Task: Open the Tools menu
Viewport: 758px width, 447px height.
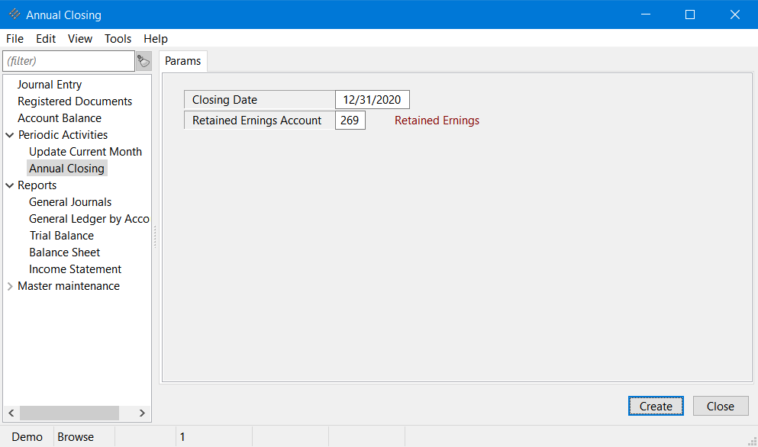Action: 118,39
